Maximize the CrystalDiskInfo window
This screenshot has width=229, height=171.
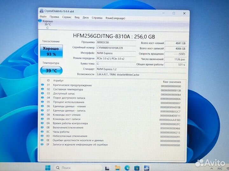tap(174, 13)
